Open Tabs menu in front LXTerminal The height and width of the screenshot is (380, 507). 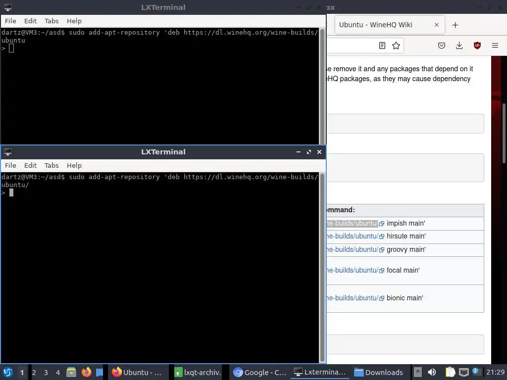click(51, 165)
